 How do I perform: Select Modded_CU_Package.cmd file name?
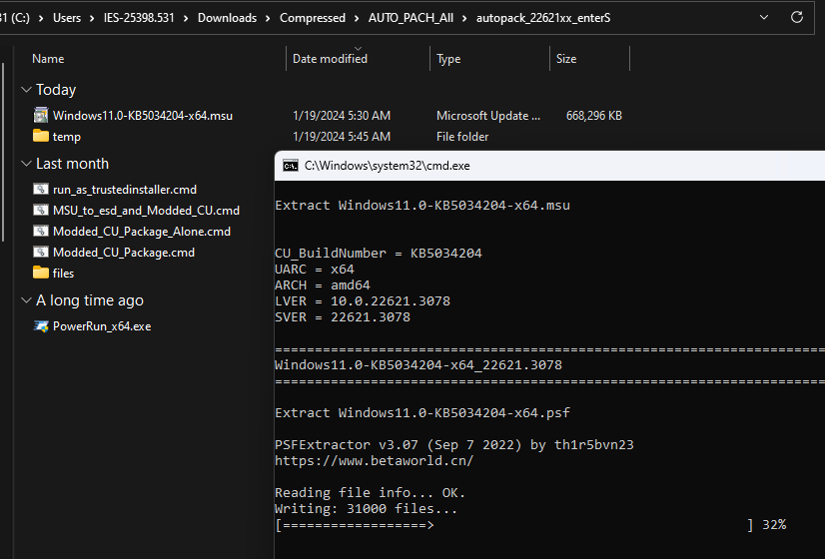coord(124,253)
